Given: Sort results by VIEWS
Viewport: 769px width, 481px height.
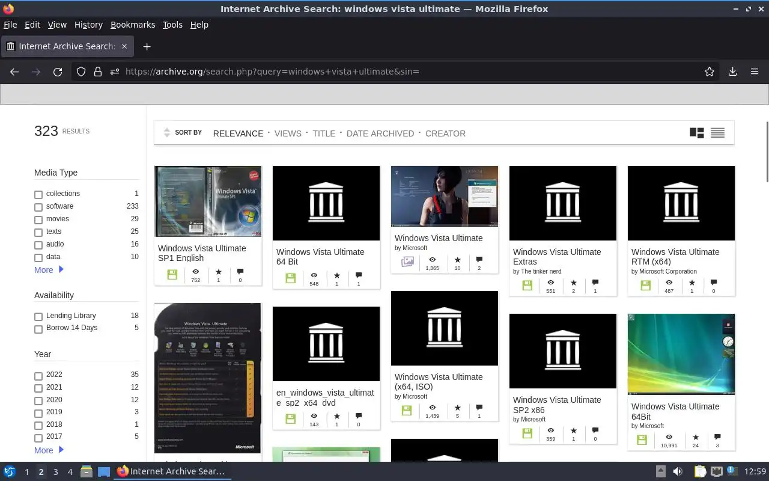Looking at the screenshot, I should coord(288,133).
